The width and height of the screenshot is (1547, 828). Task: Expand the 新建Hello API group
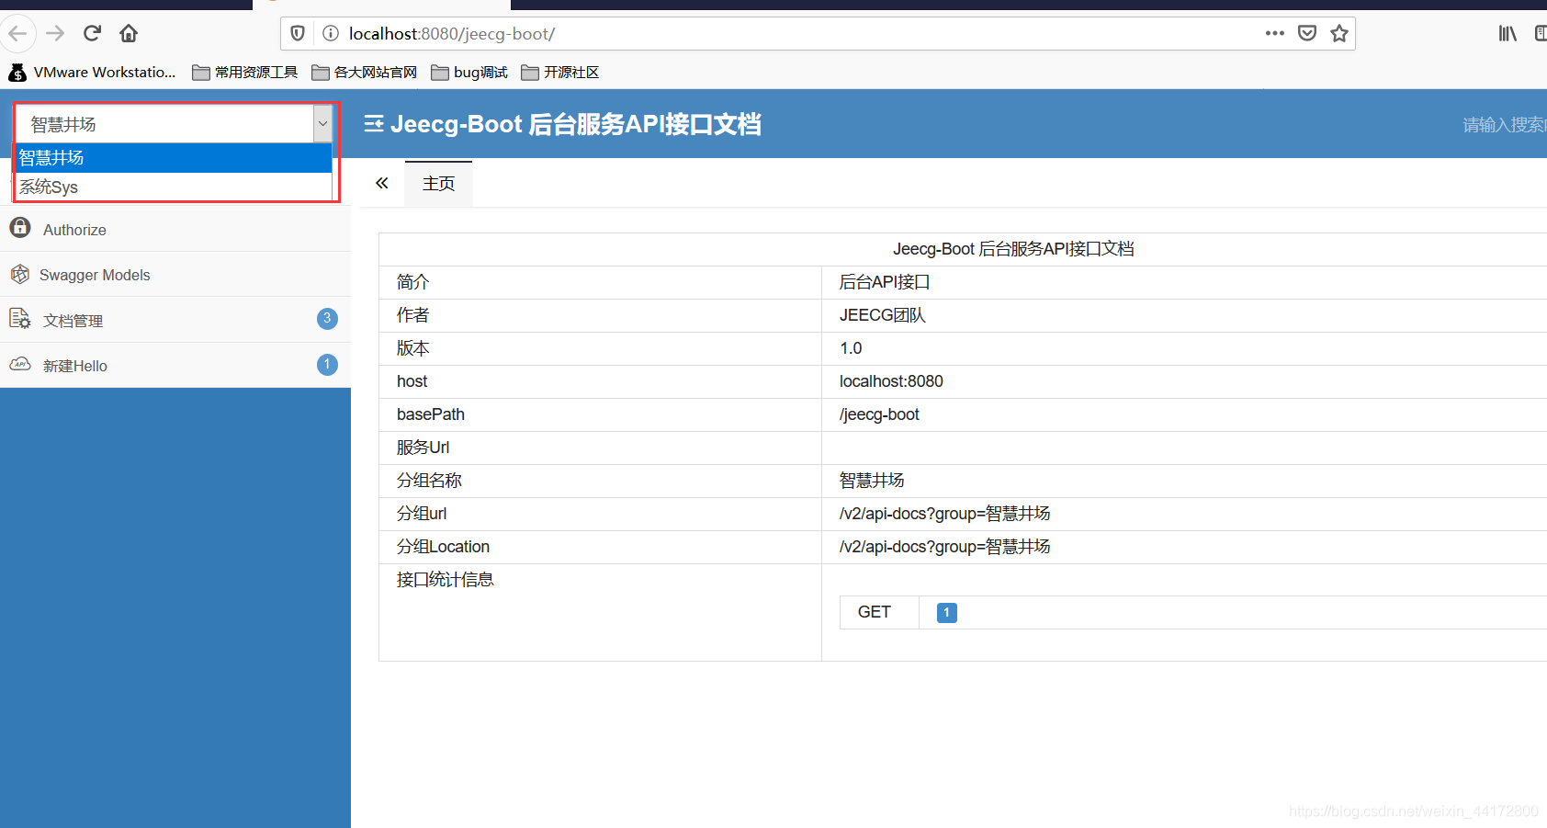(175, 365)
